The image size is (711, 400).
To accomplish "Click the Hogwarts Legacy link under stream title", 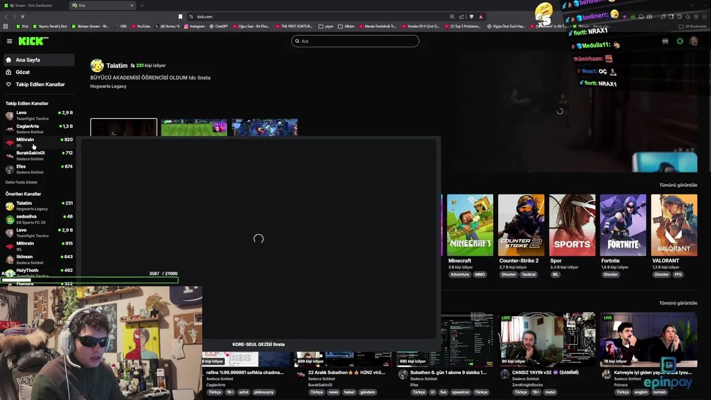I will click(108, 86).
